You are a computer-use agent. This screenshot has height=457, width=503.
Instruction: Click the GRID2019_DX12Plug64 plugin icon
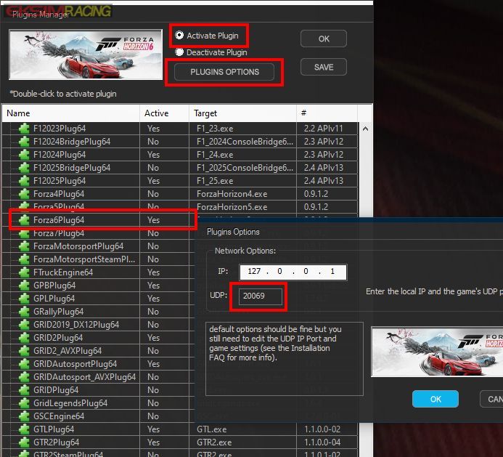[x=24, y=325]
